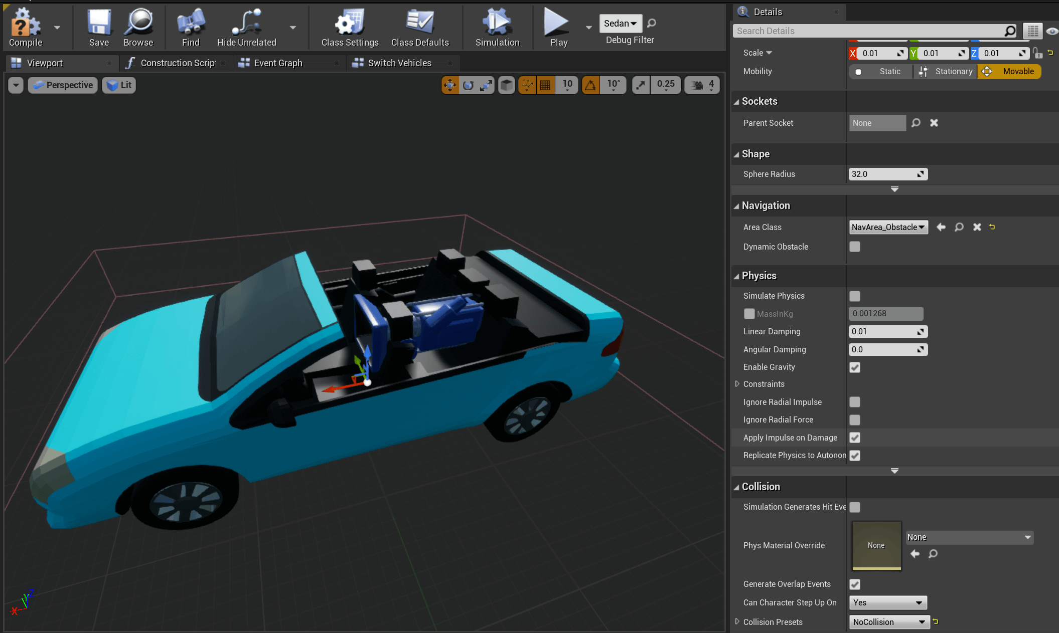Toggle the world/local coordinate cube icon
The width and height of the screenshot is (1059, 633).
(x=507, y=85)
